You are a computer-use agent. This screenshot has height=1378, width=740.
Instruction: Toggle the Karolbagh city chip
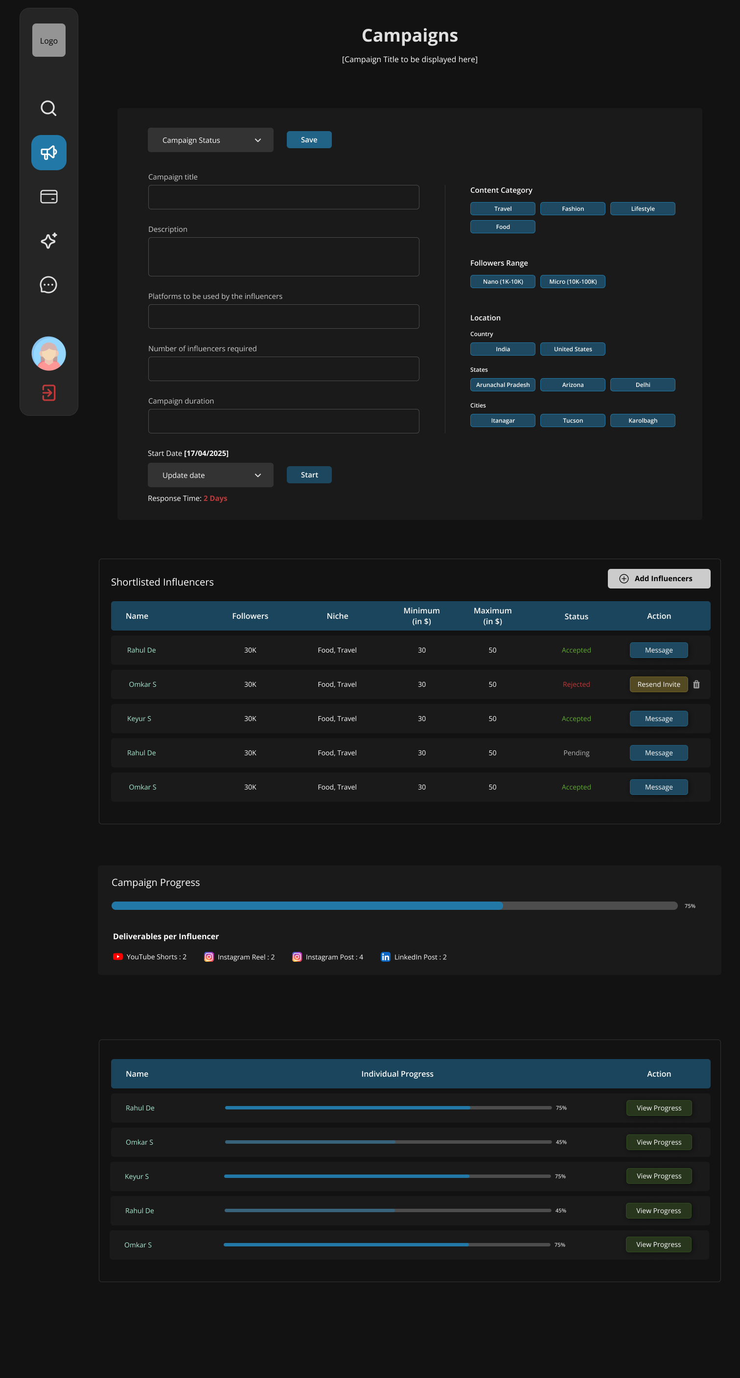coord(643,421)
